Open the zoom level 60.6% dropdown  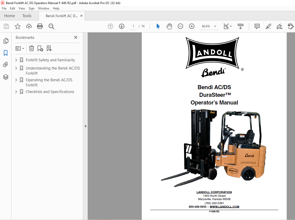point(215,26)
